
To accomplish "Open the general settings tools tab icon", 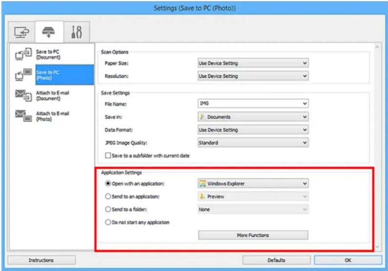I will (76, 32).
